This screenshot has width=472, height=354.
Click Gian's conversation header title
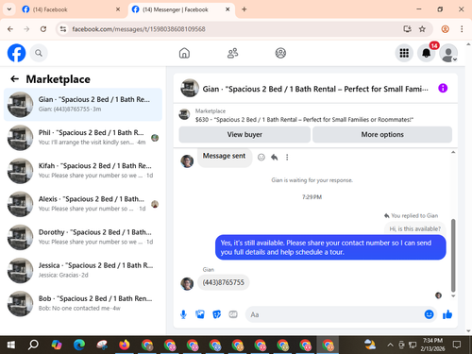315,89
